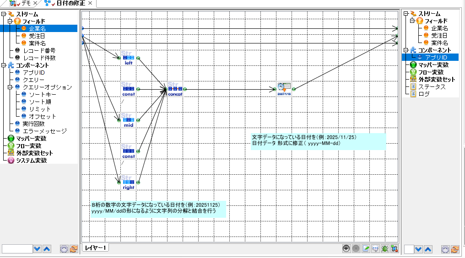This screenshot has width=465, height=258.
Task: Select the Str left function node
Action: (x=128, y=58)
